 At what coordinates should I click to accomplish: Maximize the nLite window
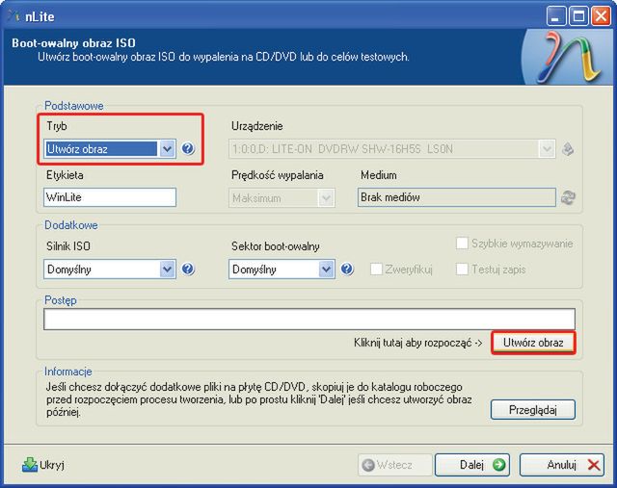point(578,16)
